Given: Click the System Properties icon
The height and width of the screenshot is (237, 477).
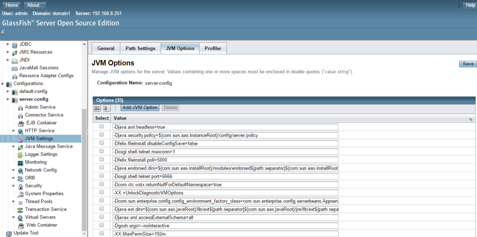Looking at the screenshot, I should click(x=21, y=194).
